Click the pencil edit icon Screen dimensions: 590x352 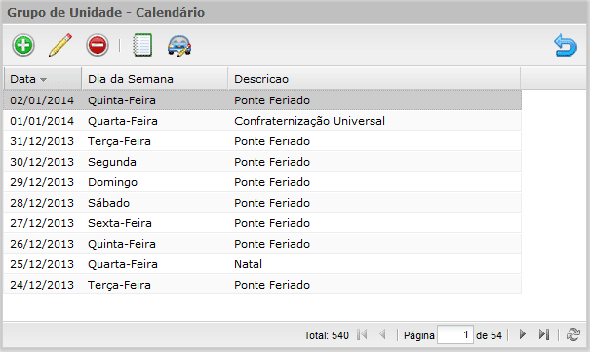[x=60, y=45]
